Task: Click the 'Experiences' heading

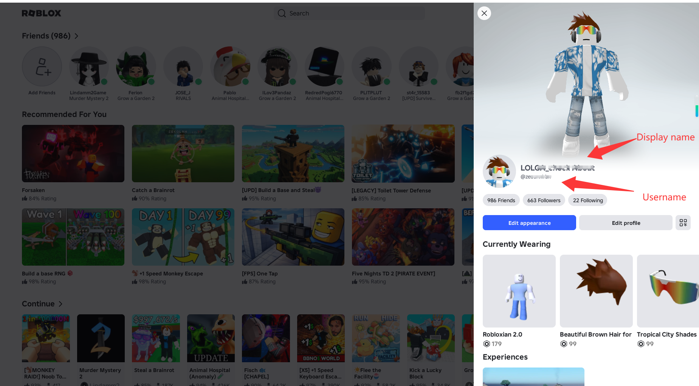Action: click(505, 357)
